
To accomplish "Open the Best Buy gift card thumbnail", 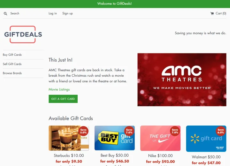I will tap(115, 138).
